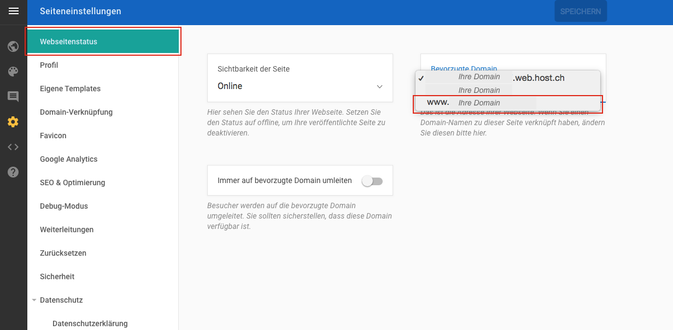Image resolution: width=673 pixels, height=330 pixels.
Task: Open SEO & Optimierung section
Action: (72, 182)
